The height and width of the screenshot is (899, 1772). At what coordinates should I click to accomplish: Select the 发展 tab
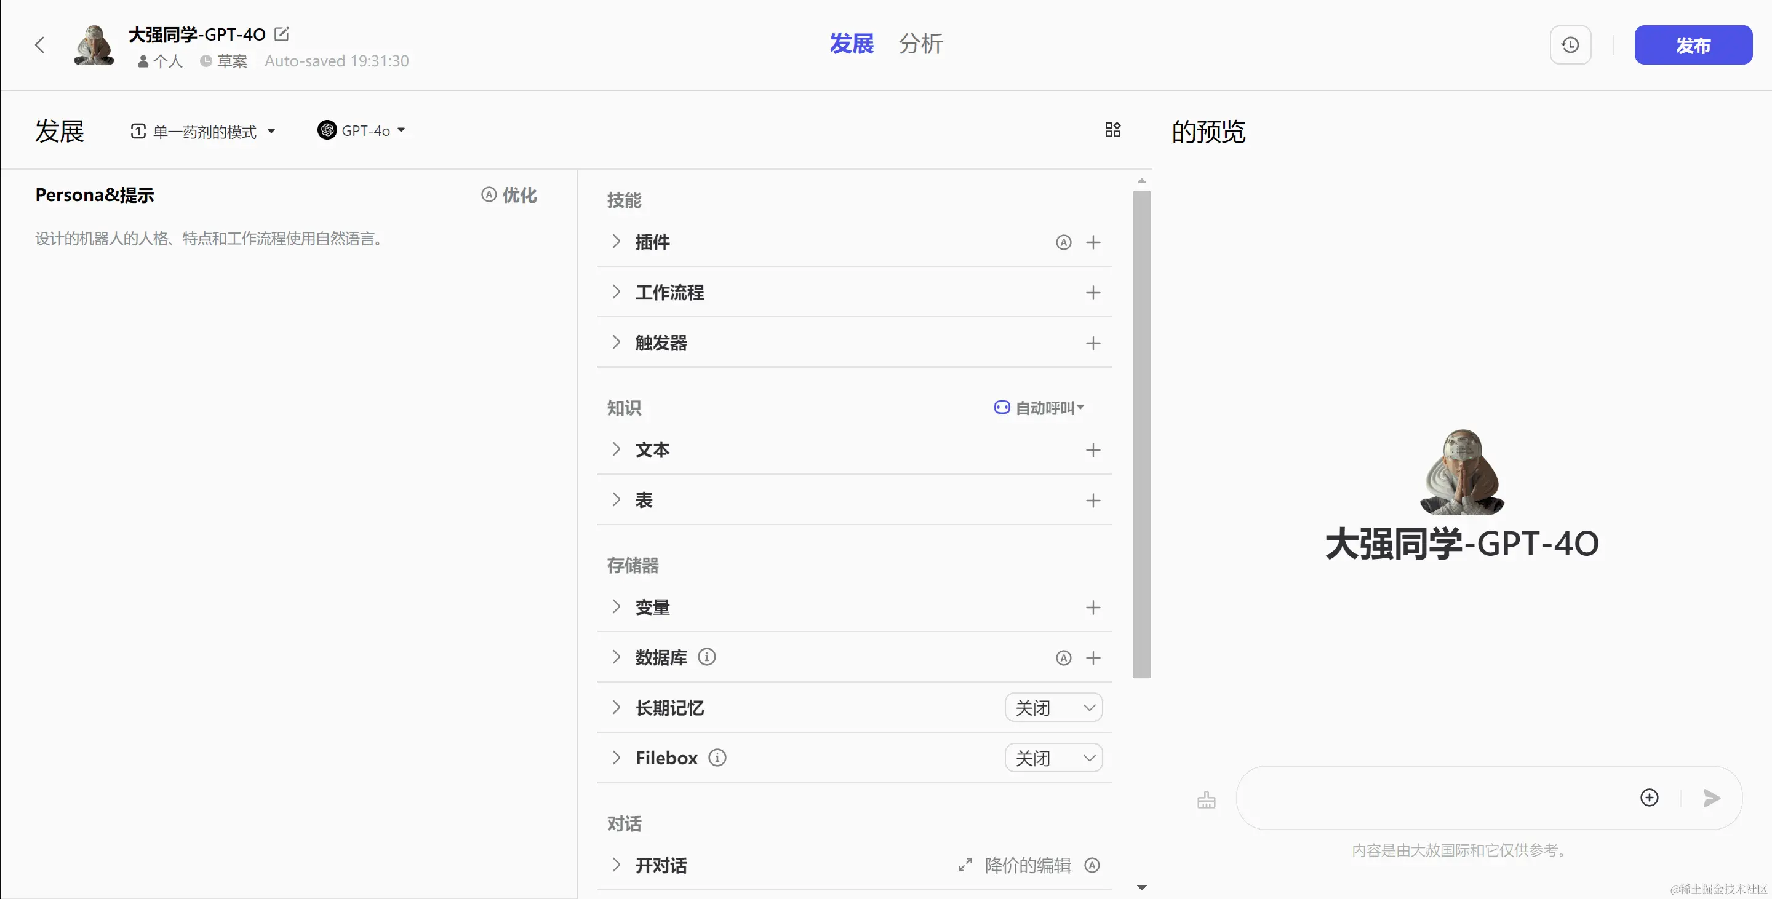(852, 44)
